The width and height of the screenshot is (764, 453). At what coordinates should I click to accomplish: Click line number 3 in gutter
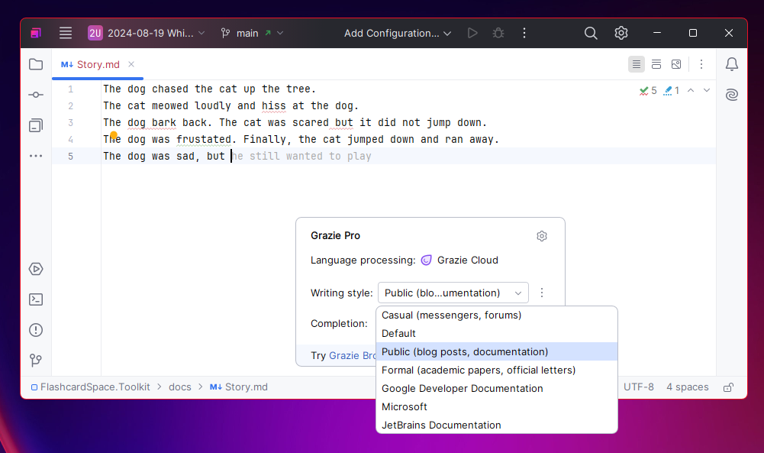[x=71, y=123]
